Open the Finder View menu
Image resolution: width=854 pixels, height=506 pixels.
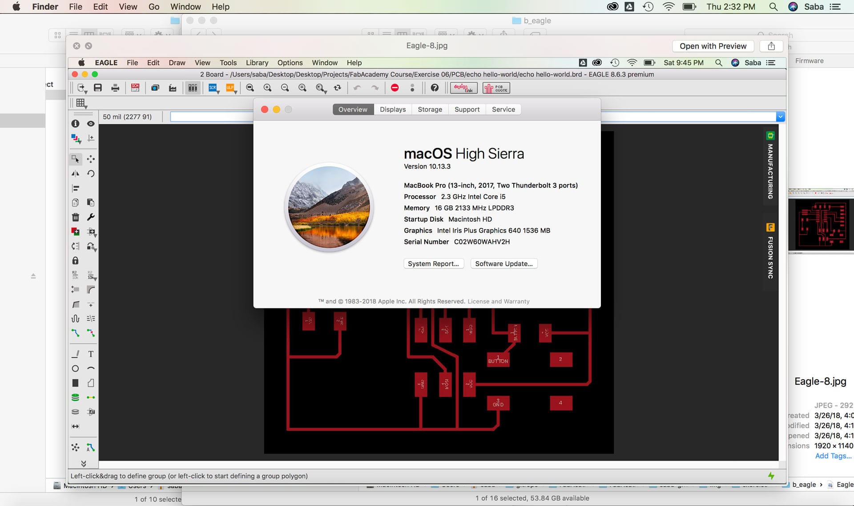128,7
